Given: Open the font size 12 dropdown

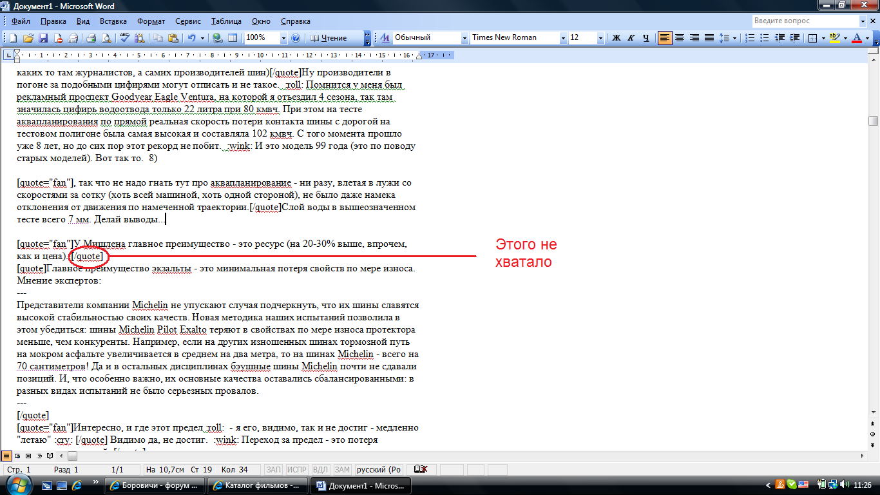Looking at the screenshot, I should pos(600,38).
